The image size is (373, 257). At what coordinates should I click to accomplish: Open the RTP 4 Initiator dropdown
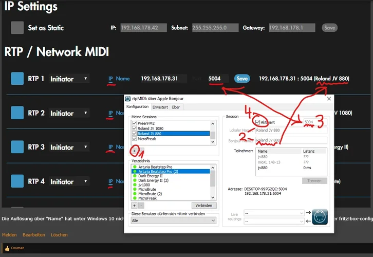[x=69, y=181]
